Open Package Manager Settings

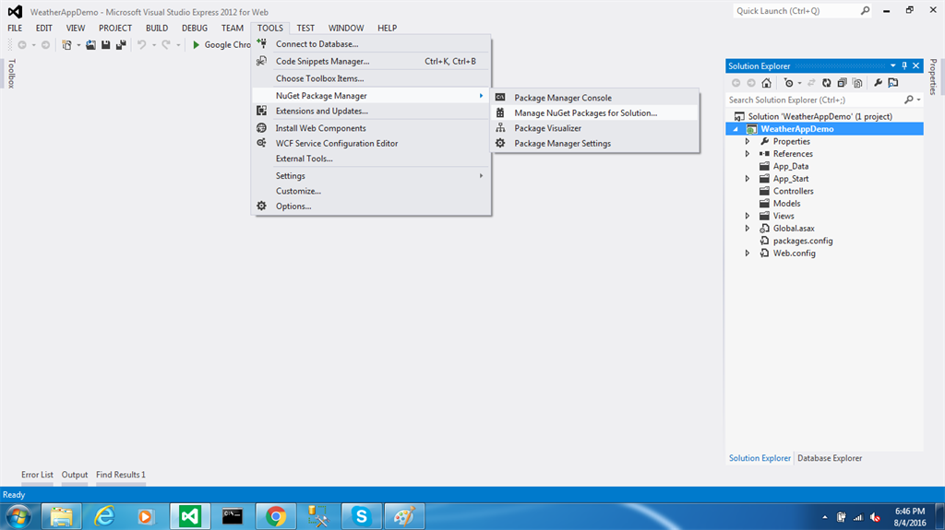tap(595, 144)
